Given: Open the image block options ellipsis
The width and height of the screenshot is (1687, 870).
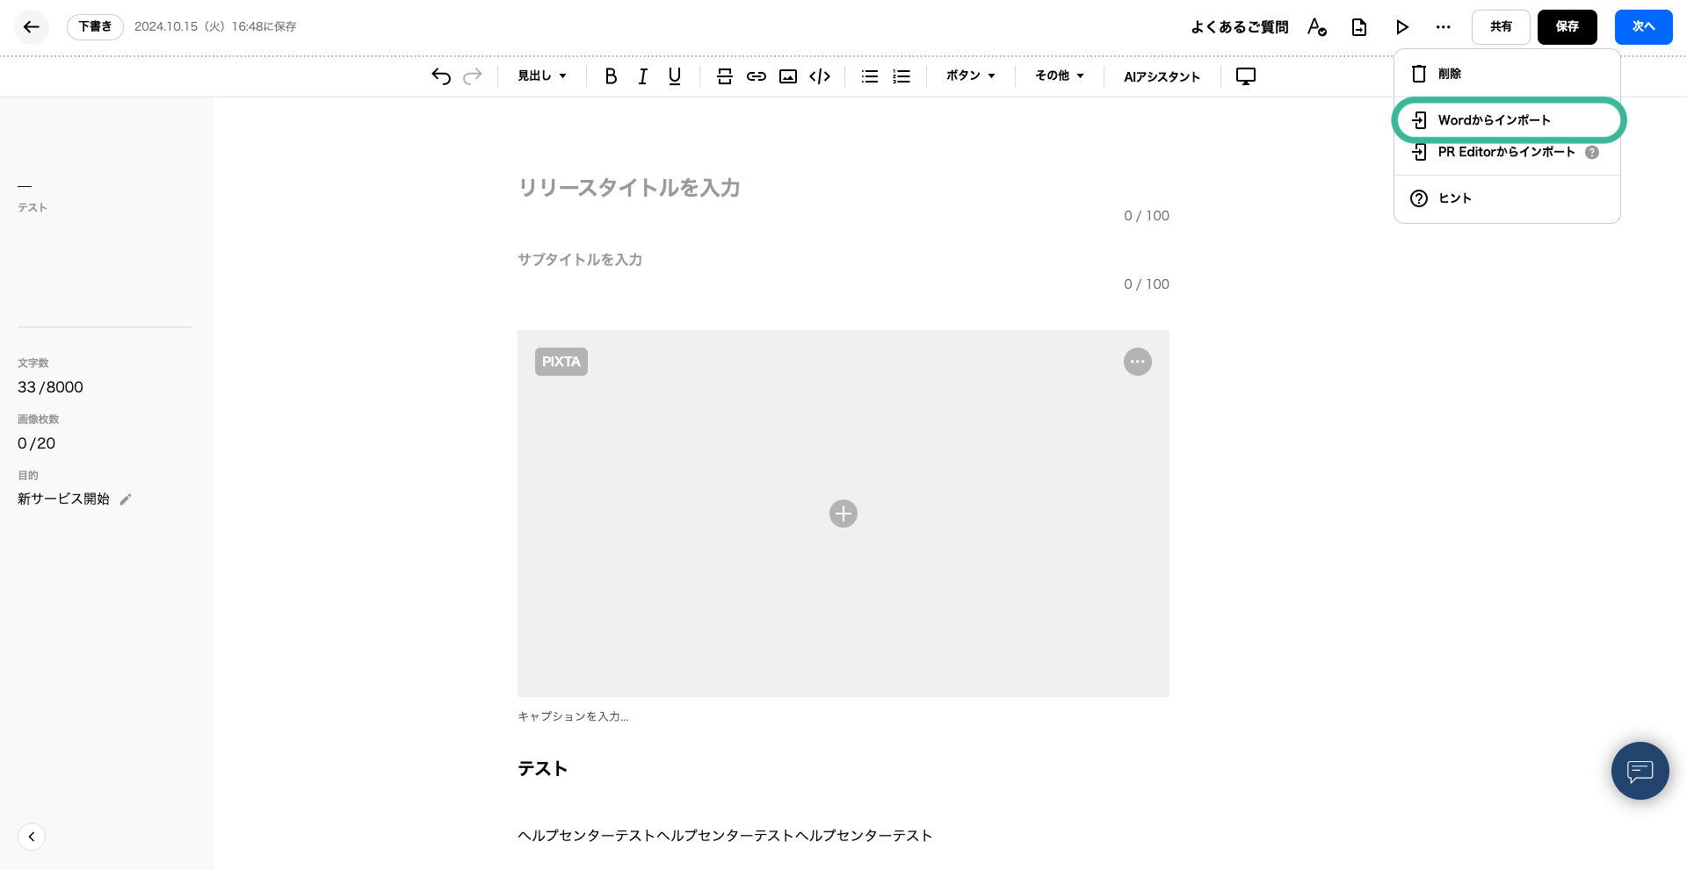Looking at the screenshot, I should [x=1138, y=362].
